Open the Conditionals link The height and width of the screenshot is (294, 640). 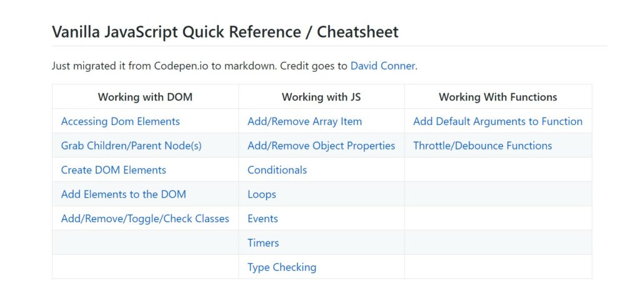(277, 170)
